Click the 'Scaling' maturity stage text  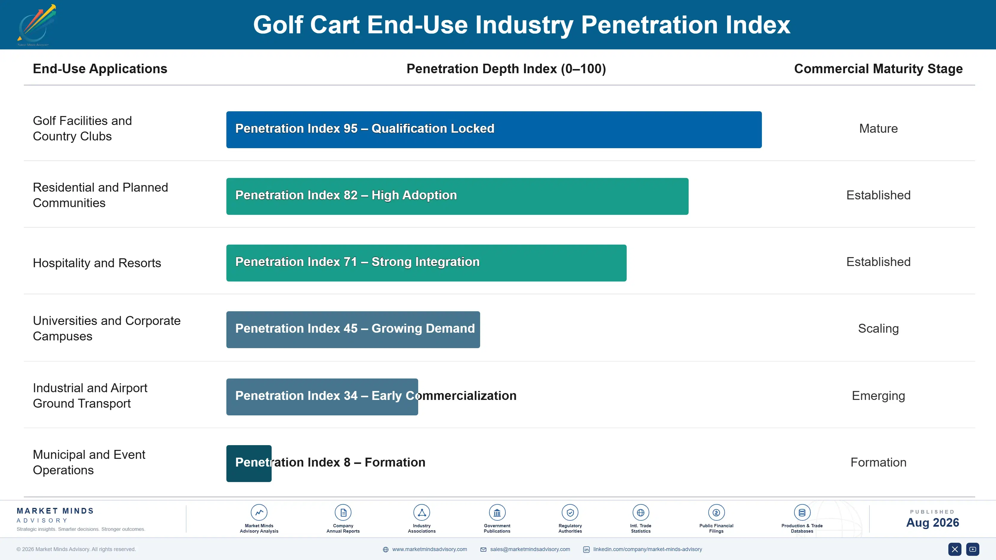point(878,329)
